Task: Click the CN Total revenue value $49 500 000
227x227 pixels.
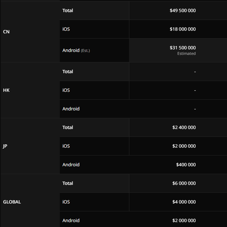Action: tap(183, 10)
